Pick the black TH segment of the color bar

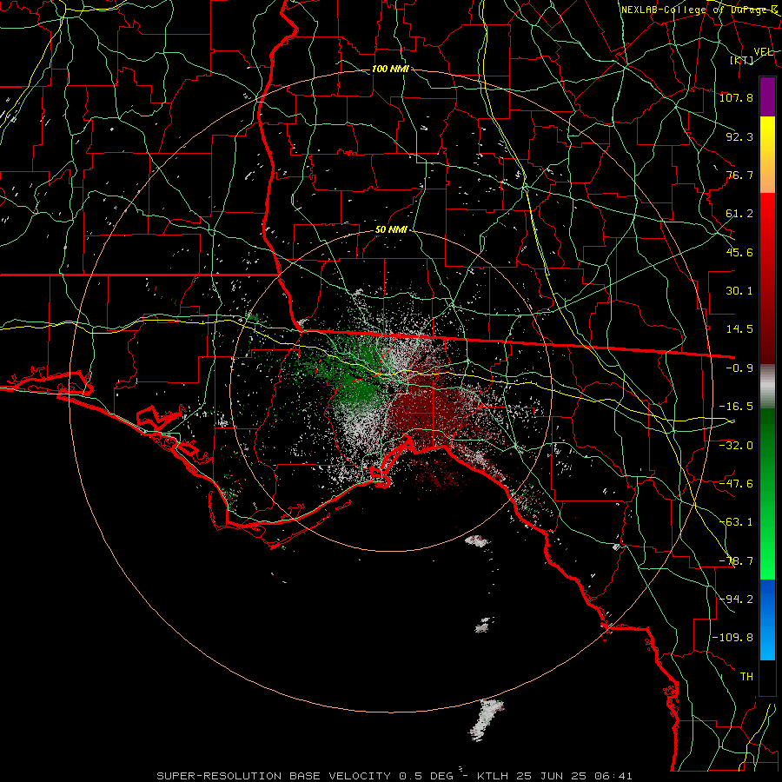pos(767,678)
